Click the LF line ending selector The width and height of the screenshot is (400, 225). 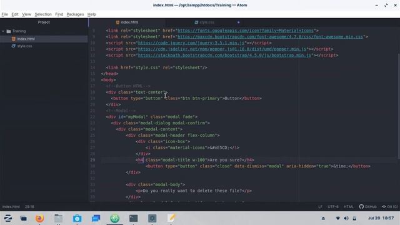point(320,207)
